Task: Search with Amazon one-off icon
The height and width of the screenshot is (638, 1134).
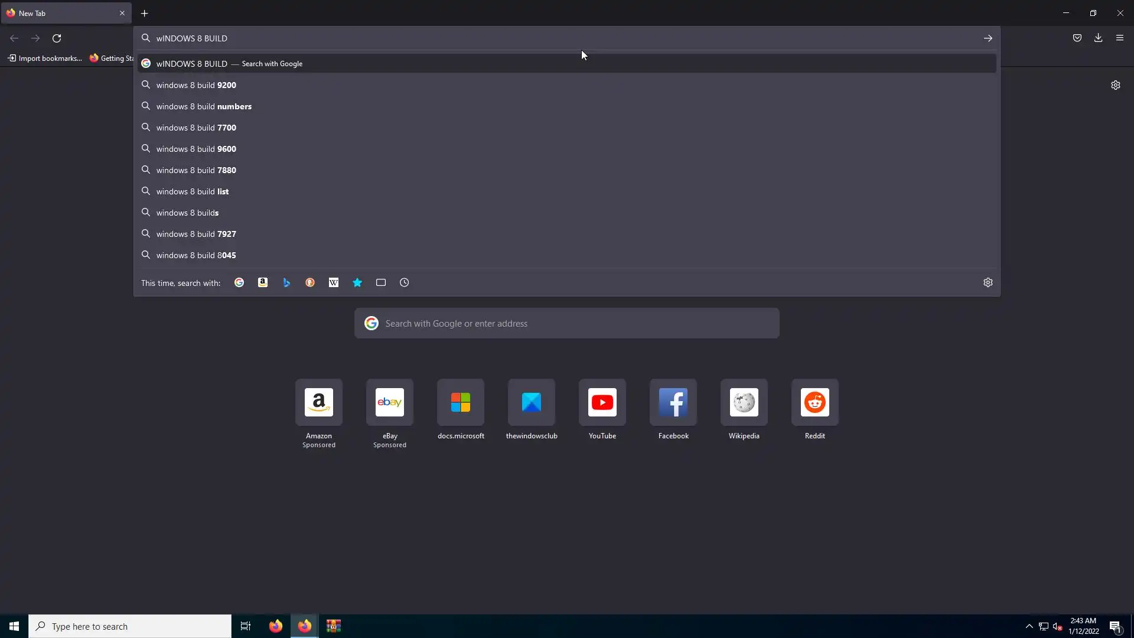Action: pyautogui.click(x=263, y=283)
